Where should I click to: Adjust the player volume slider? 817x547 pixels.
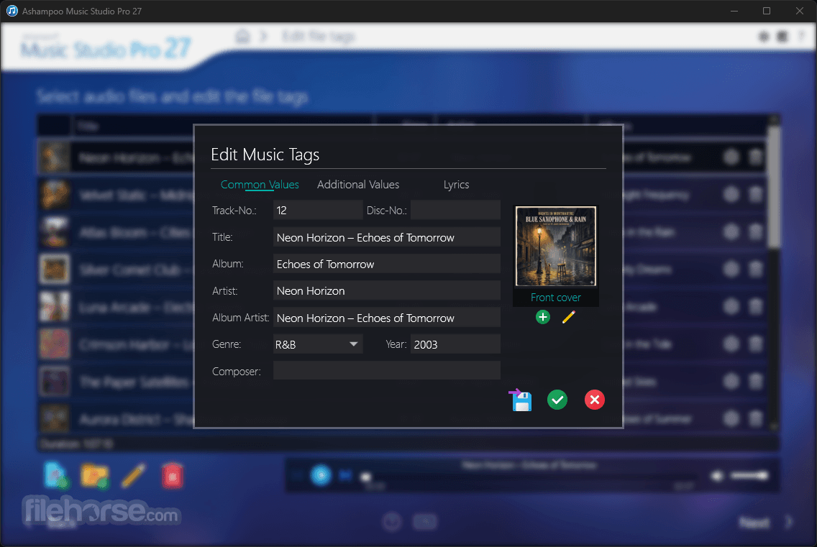(x=749, y=475)
